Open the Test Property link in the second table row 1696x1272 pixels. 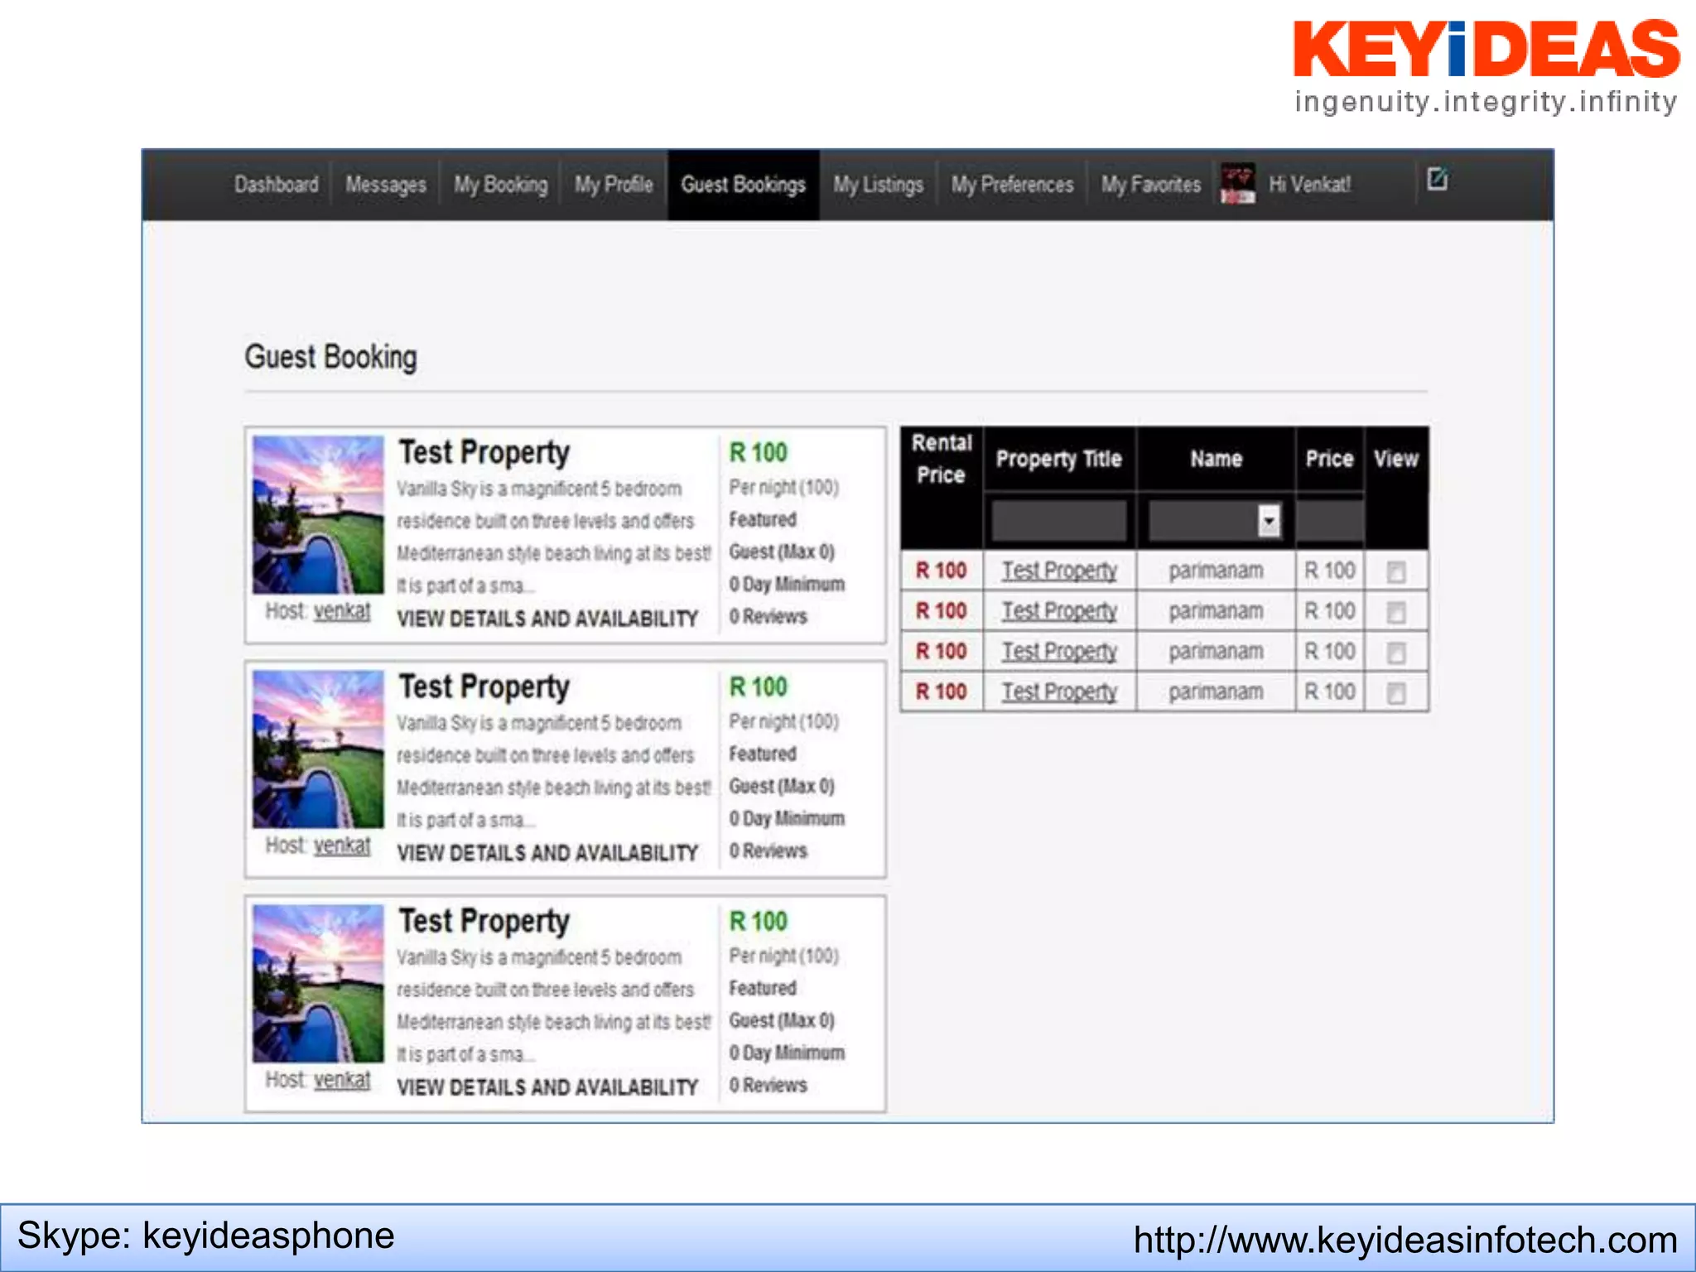coord(1059,611)
